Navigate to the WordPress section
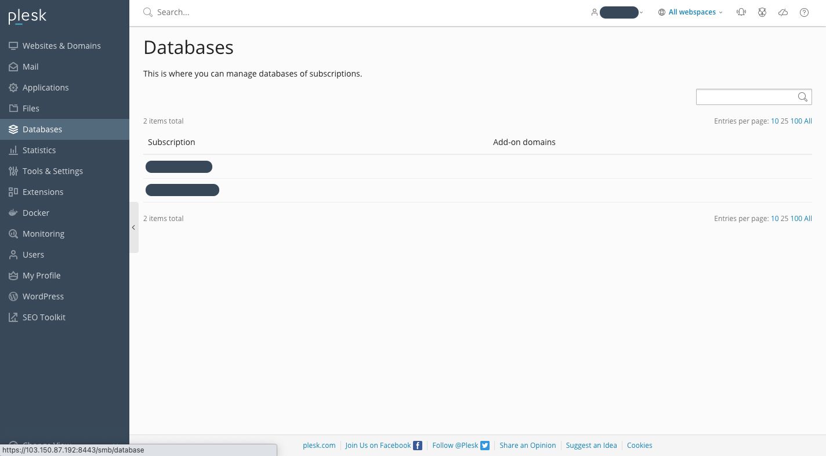Image resolution: width=826 pixels, height=456 pixels. (x=43, y=296)
